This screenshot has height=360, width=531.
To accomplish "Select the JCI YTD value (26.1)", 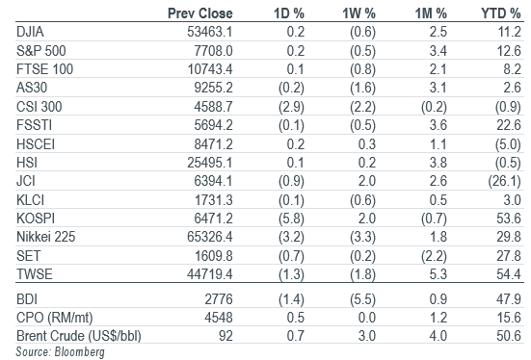I will point(505,181).
